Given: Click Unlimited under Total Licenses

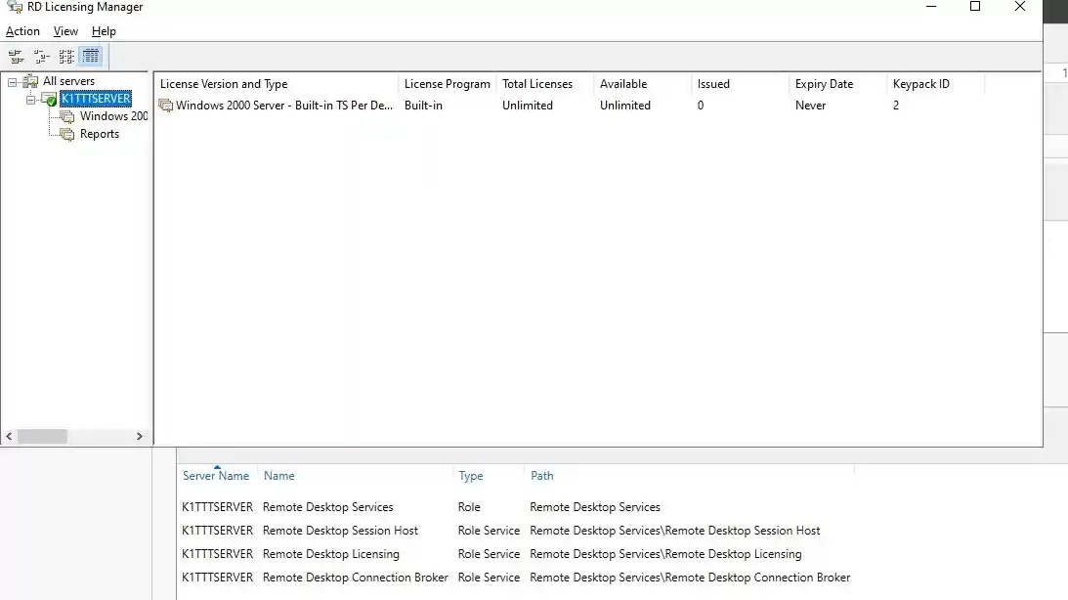Looking at the screenshot, I should pyautogui.click(x=528, y=106).
